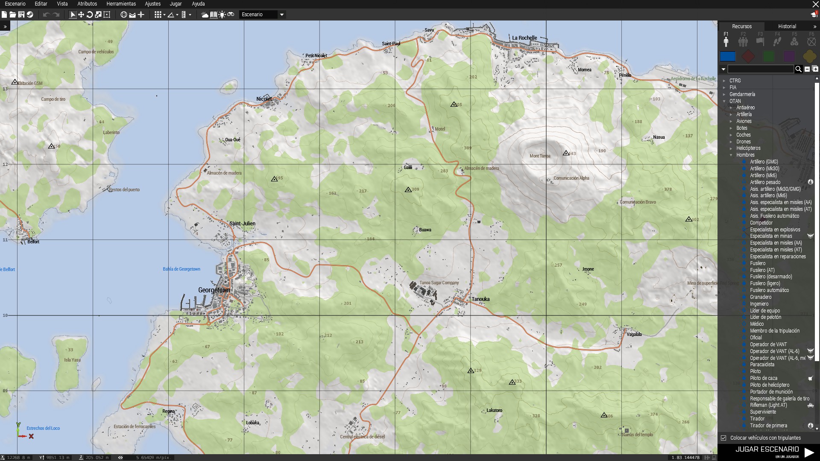Select the move translation widget tool
The image size is (820, 461).
point(81,15)
